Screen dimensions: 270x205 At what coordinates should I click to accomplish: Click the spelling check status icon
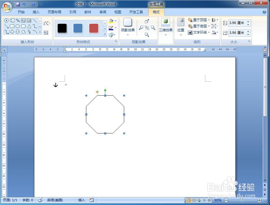point(40,200)
